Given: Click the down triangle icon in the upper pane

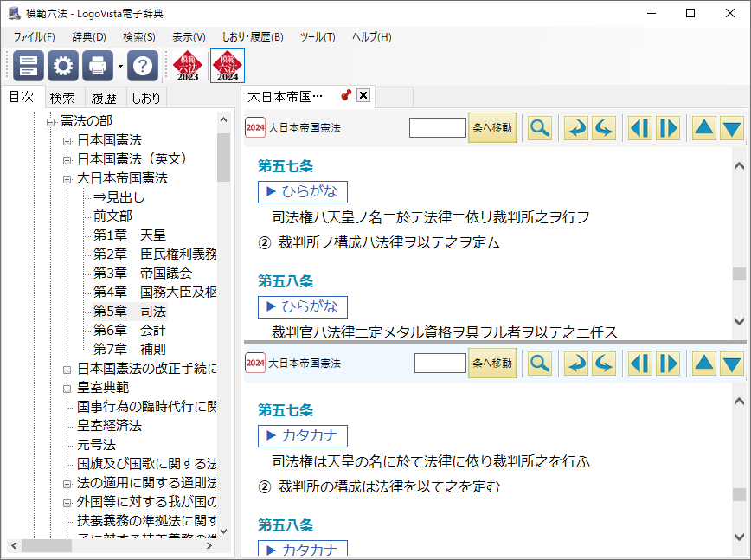Looking at the screenshot, I should [732, 128].
